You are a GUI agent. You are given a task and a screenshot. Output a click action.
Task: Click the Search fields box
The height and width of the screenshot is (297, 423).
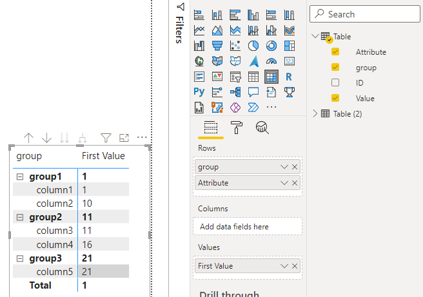365,14
